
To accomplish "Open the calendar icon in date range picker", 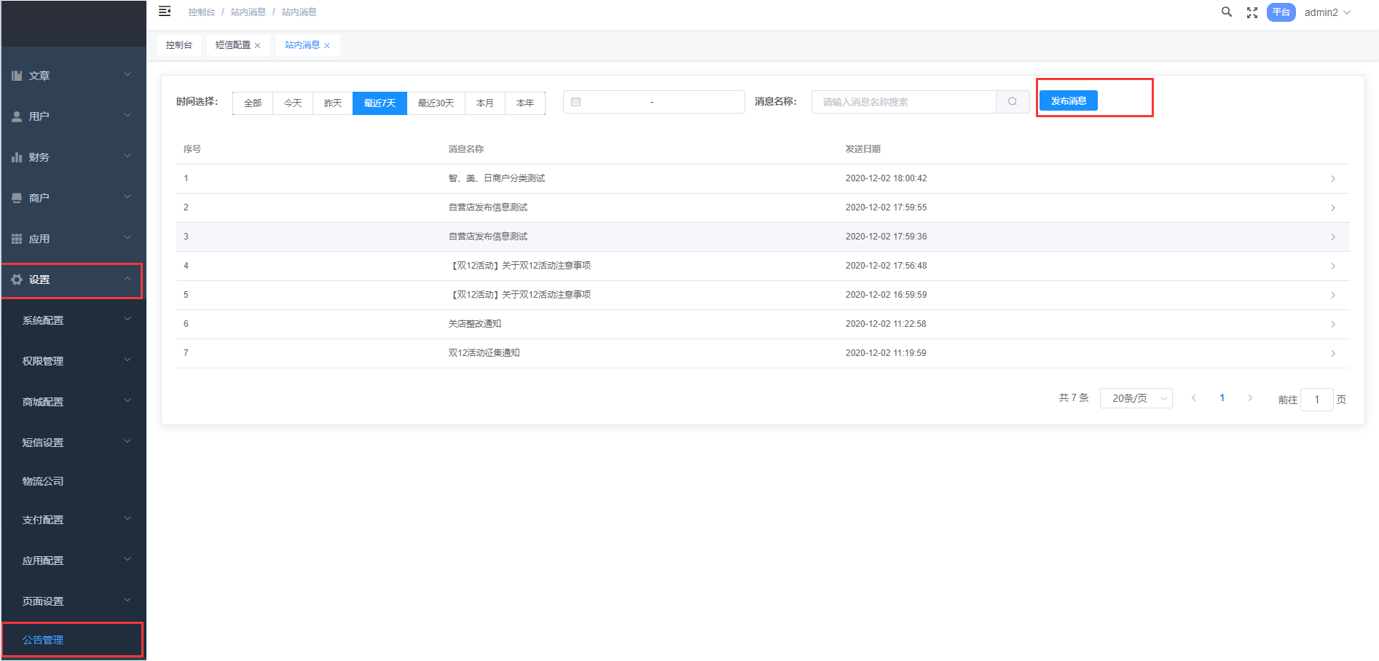I will [576, 102].
